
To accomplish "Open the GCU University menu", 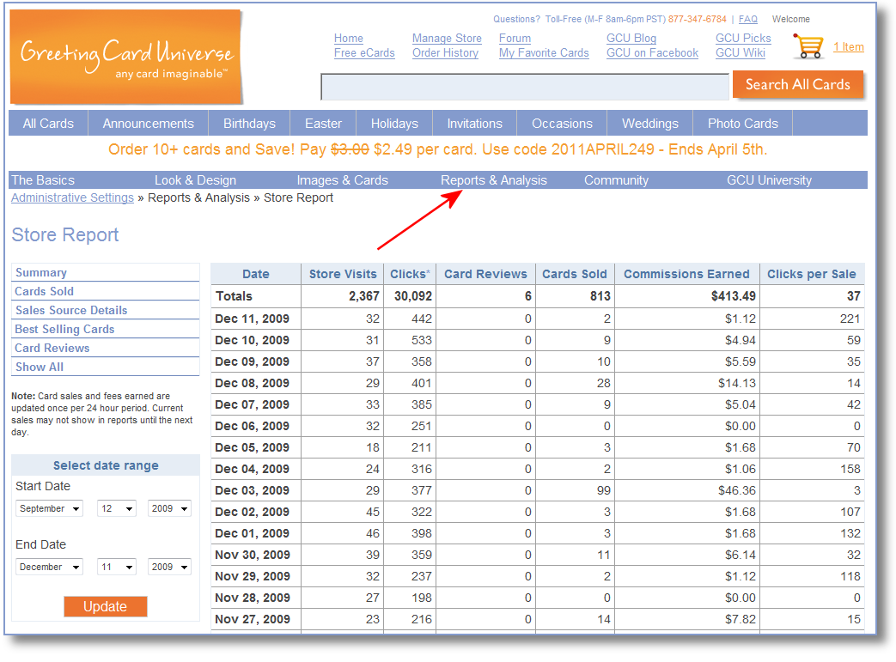I will pyautogui.click(x=769, y=180).
